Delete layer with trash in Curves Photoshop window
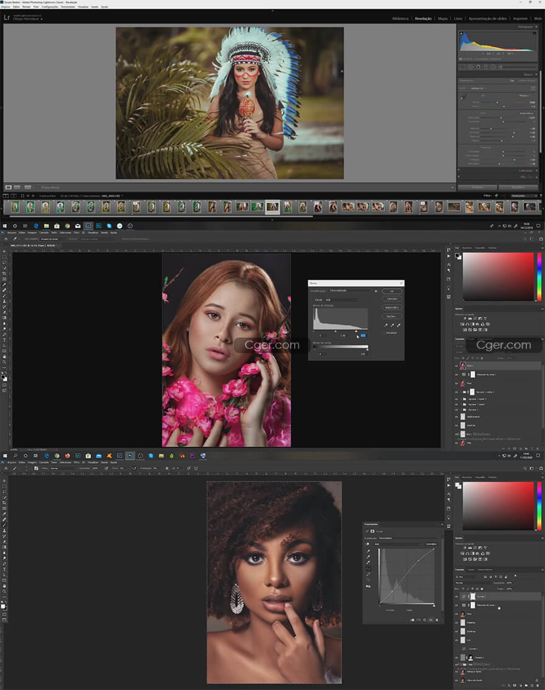 538,685
